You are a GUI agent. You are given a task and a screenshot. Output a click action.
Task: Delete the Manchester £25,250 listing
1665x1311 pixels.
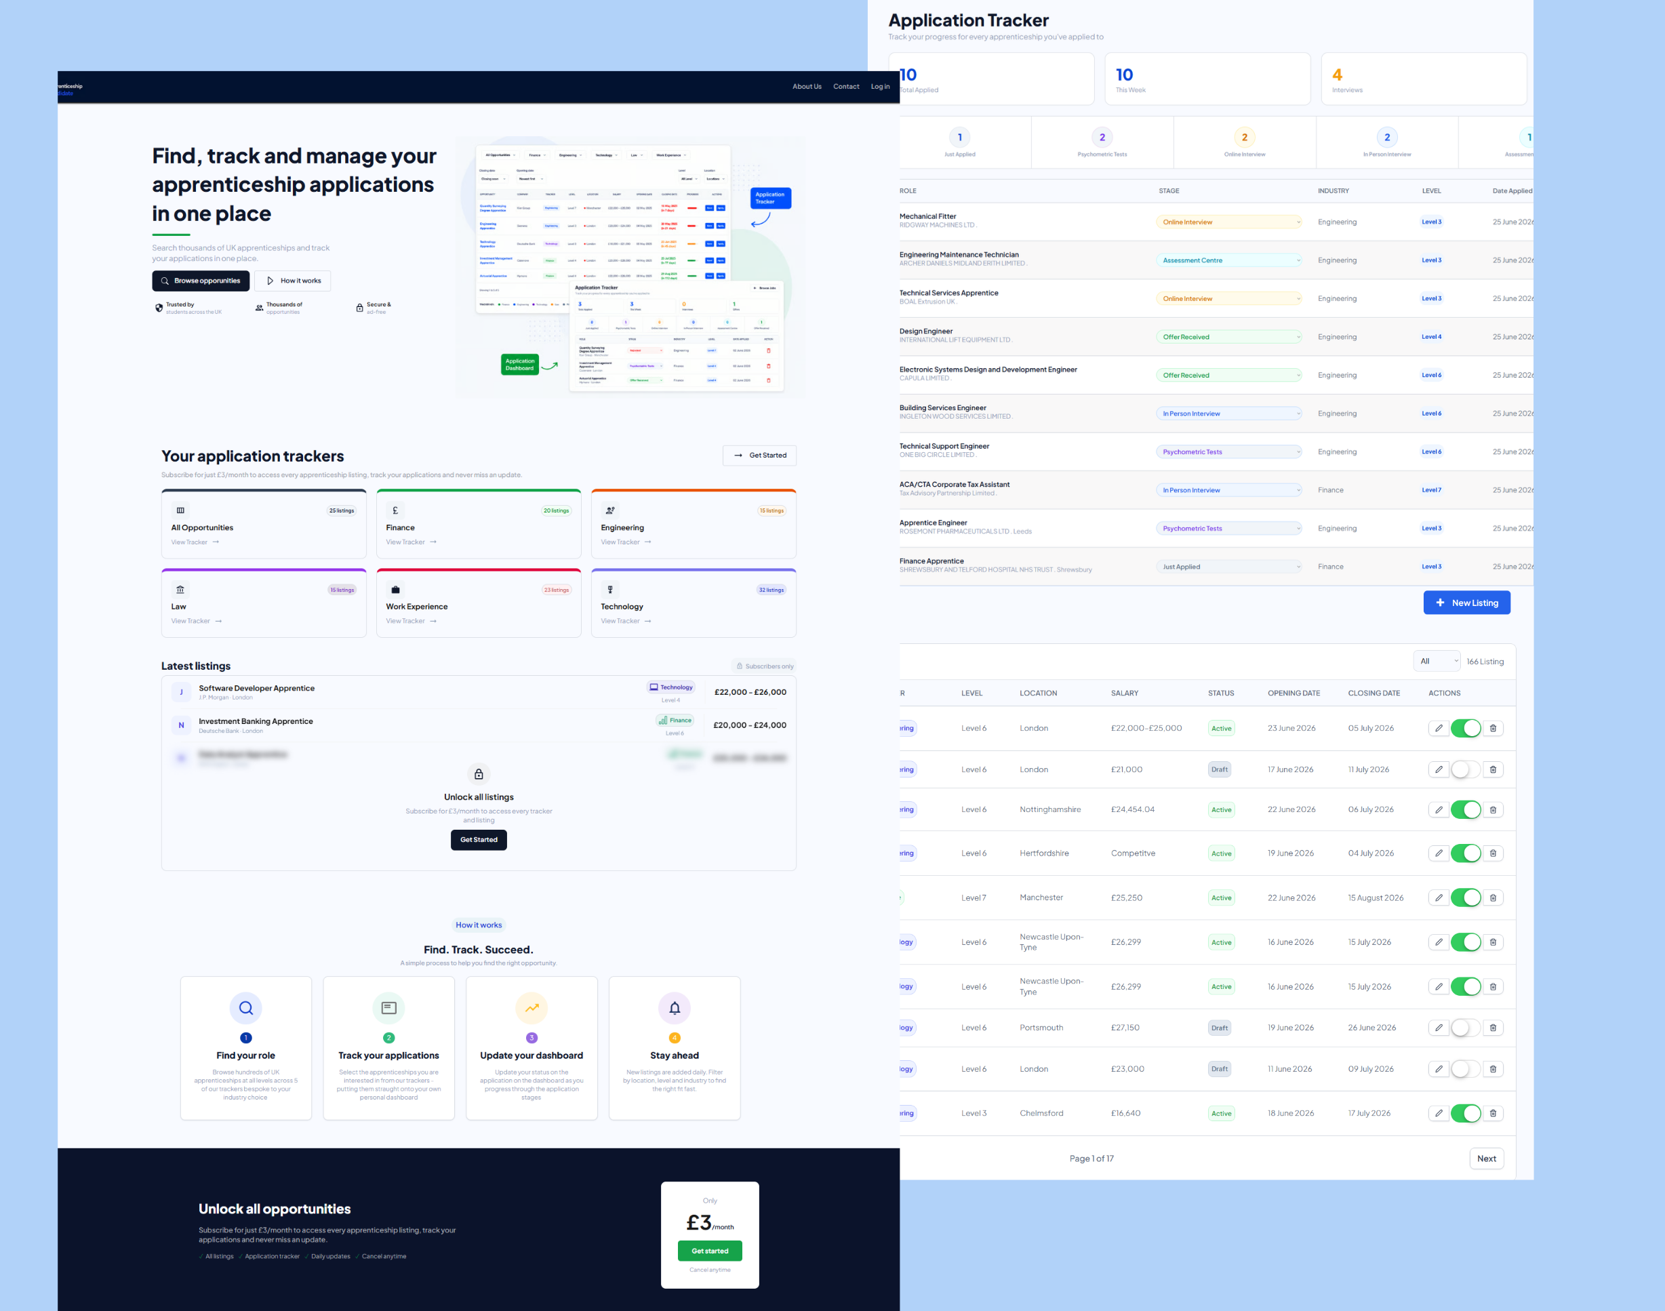[1492, 898]
